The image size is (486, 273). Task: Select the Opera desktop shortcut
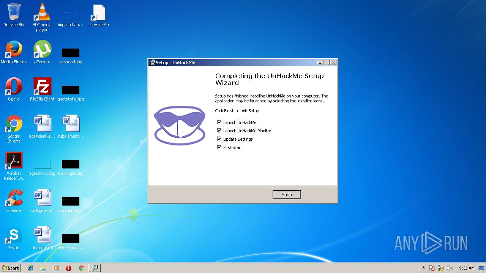[14, 89]
